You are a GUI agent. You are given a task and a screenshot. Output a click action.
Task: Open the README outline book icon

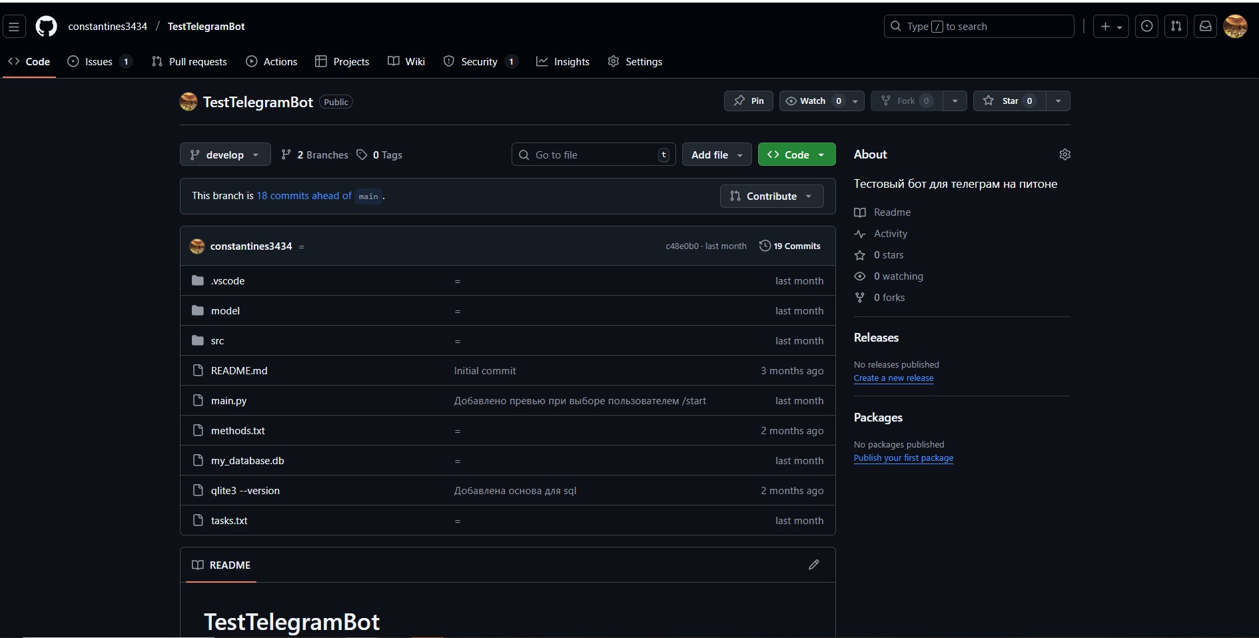(x=198, y=565)
